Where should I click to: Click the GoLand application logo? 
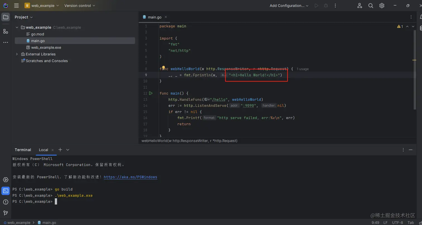[6, 6]
